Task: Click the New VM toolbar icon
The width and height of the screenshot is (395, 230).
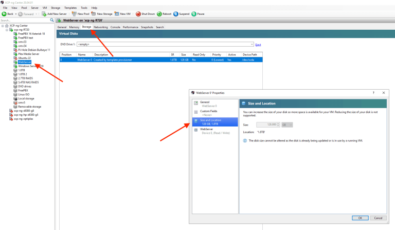Action: [x=117, y=14]
